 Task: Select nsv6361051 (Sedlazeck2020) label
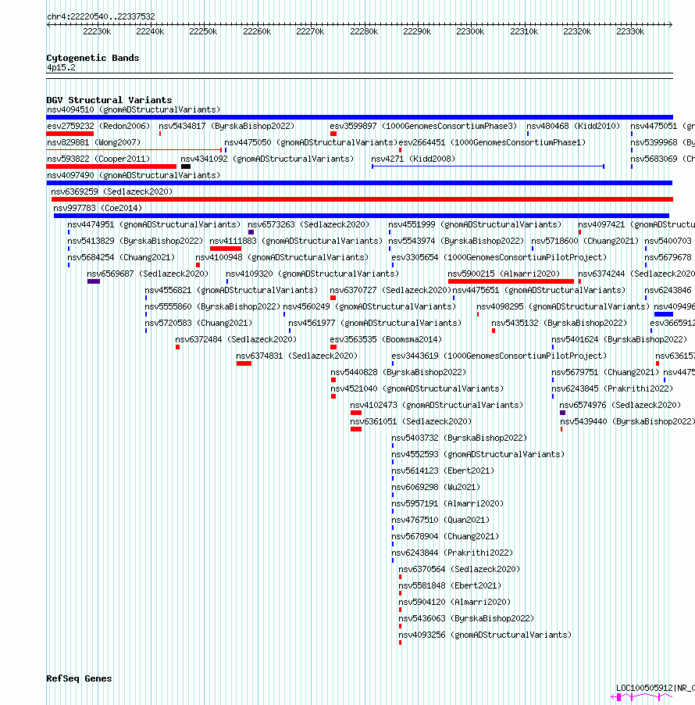pos(411,421)
